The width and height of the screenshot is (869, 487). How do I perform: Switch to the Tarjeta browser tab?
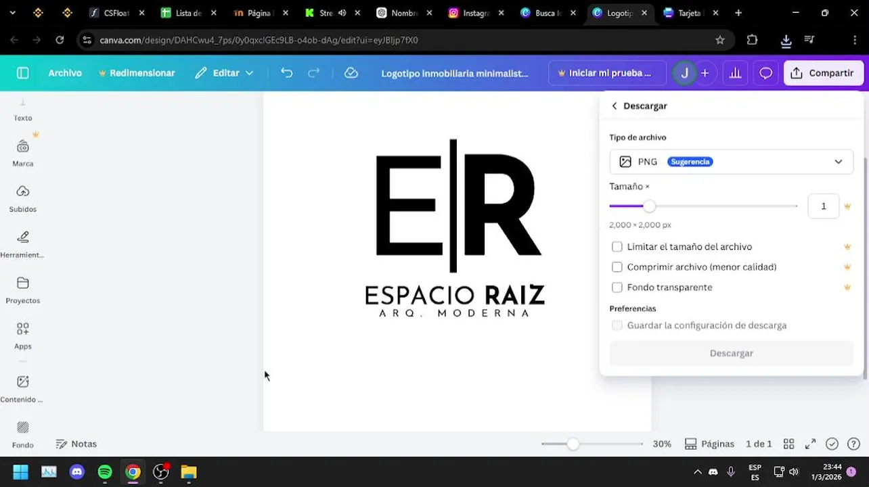click(690, 13)
